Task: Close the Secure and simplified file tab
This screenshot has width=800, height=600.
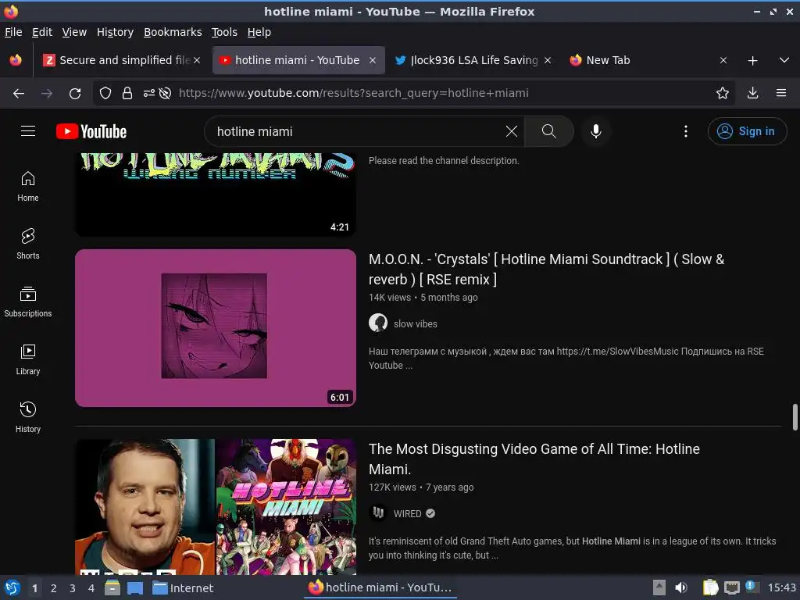Action: pos(197,60)
